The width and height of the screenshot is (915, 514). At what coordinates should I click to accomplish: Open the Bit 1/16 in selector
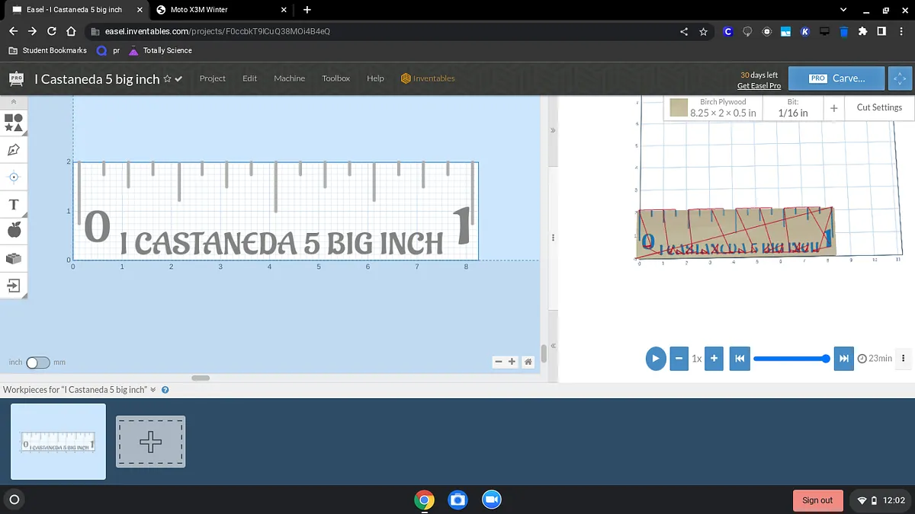point(793,107)
